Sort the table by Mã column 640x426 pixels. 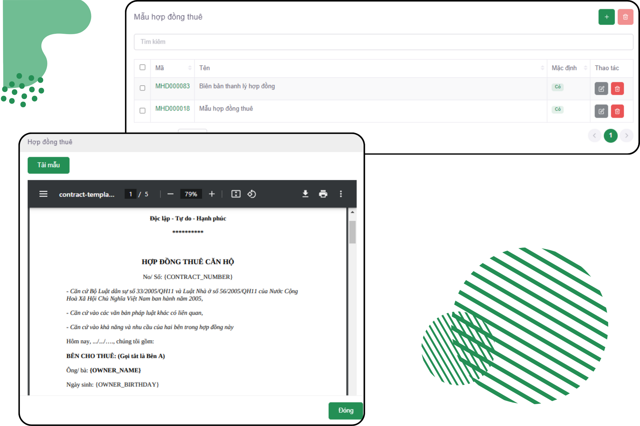pos(190,68)
